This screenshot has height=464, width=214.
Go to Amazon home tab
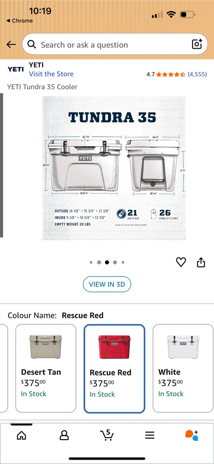[x=21, y=435]
